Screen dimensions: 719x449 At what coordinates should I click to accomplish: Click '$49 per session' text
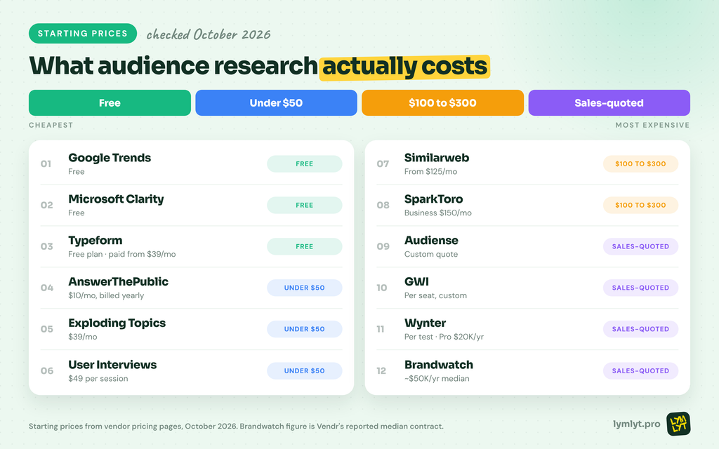[x=98, y=378]
